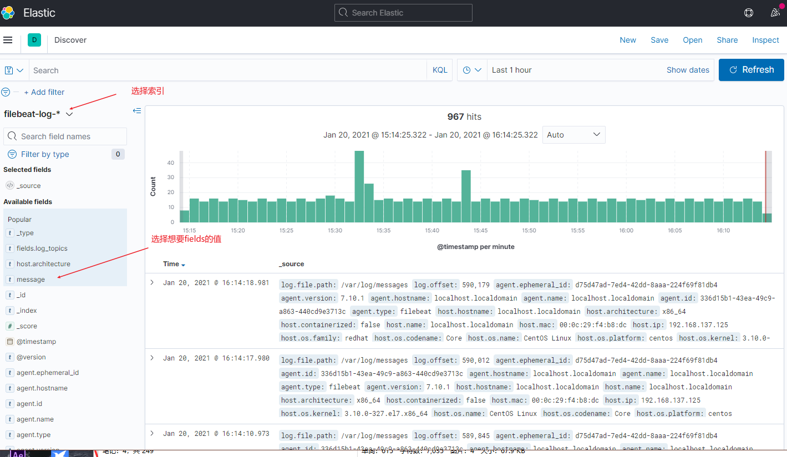Open the Filter by type menu

pyautogui.click(x=45, y=154)
